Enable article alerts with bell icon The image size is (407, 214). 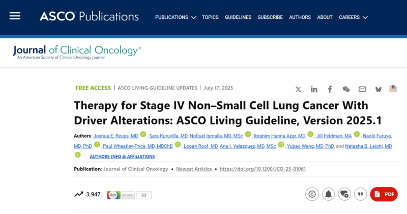(328, 194)
